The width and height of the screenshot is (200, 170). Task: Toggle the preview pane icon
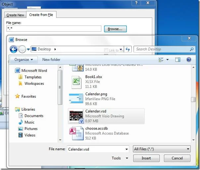click(x=178, y=60)
